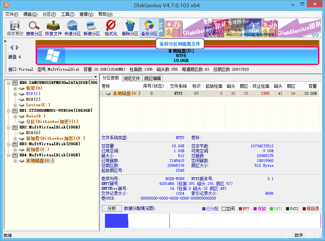
Task: Click the 卷标 column header
Action: click(x=121, y=86)
